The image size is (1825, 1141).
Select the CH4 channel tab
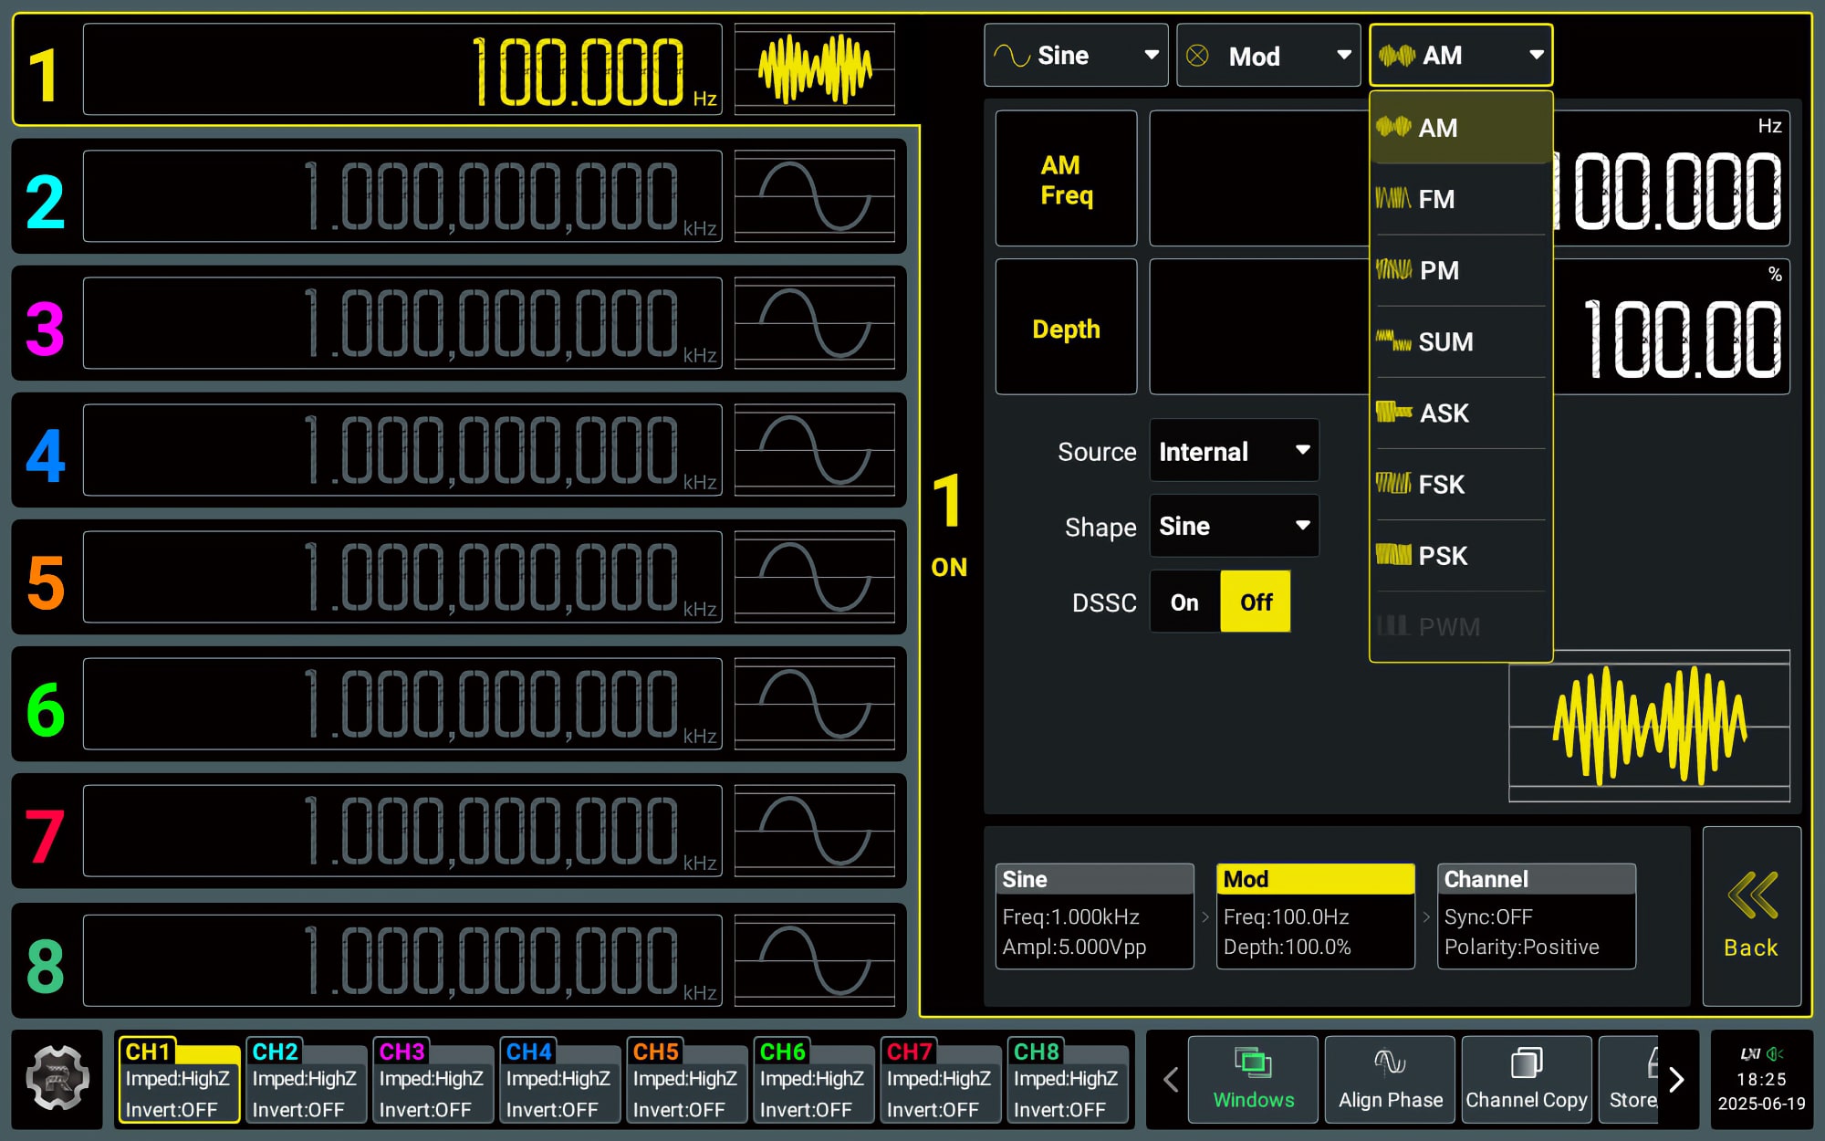[x=559, y=1081]
